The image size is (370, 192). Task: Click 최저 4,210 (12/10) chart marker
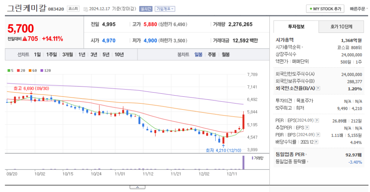point(223,150)
